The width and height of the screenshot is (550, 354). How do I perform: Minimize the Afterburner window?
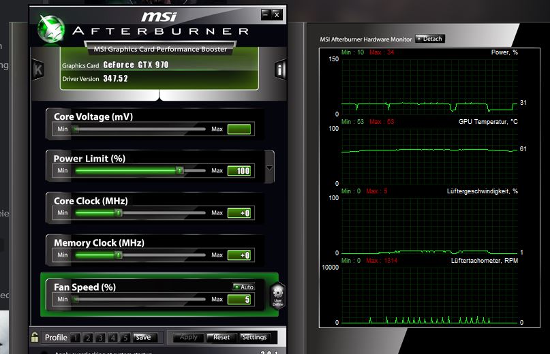[x=266, y=14]
